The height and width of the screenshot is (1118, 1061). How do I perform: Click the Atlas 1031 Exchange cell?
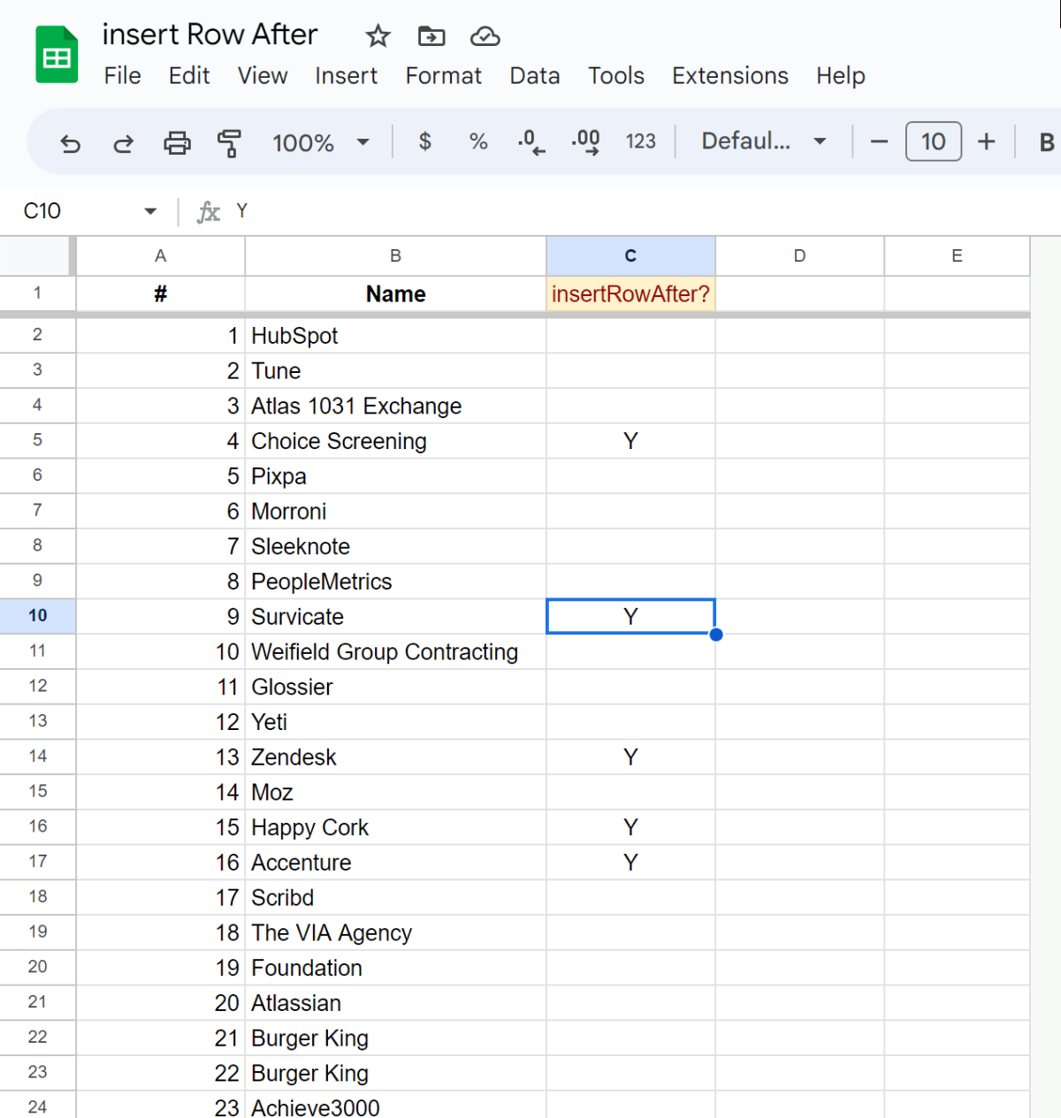click(395, 406)
